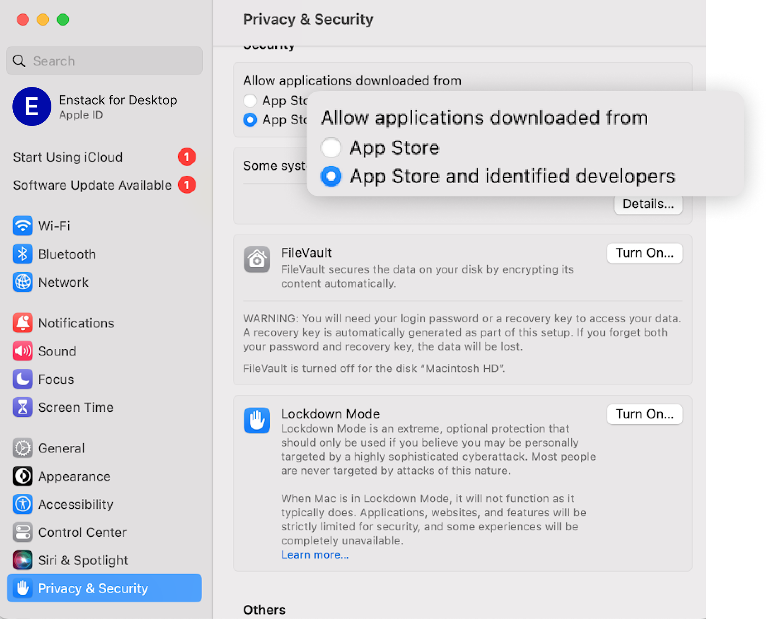Open Software Update Available notice
Image resolution: width=771 pixels, height=619 pixels.
[x=104, y=185]
